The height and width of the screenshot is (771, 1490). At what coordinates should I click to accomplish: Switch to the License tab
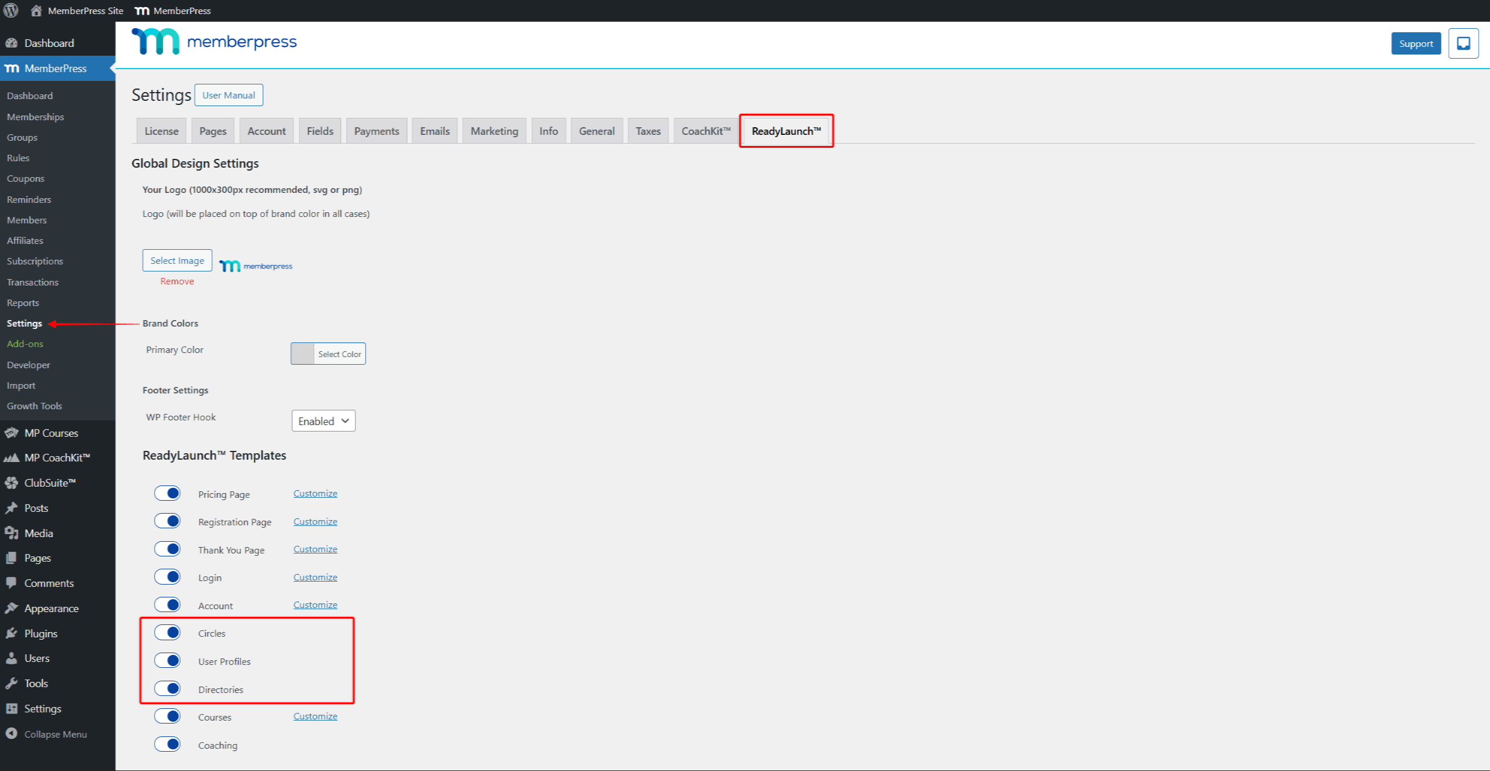coord(161,131)
